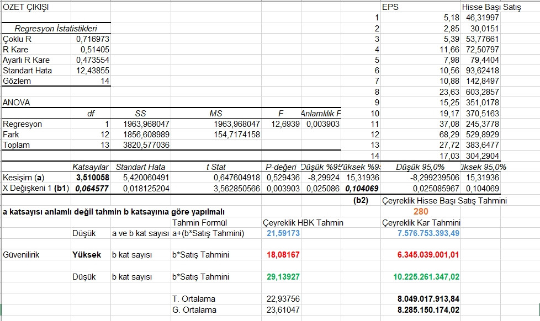
Task: Select the red estimate 18,08167
Action: coord(283,255)
